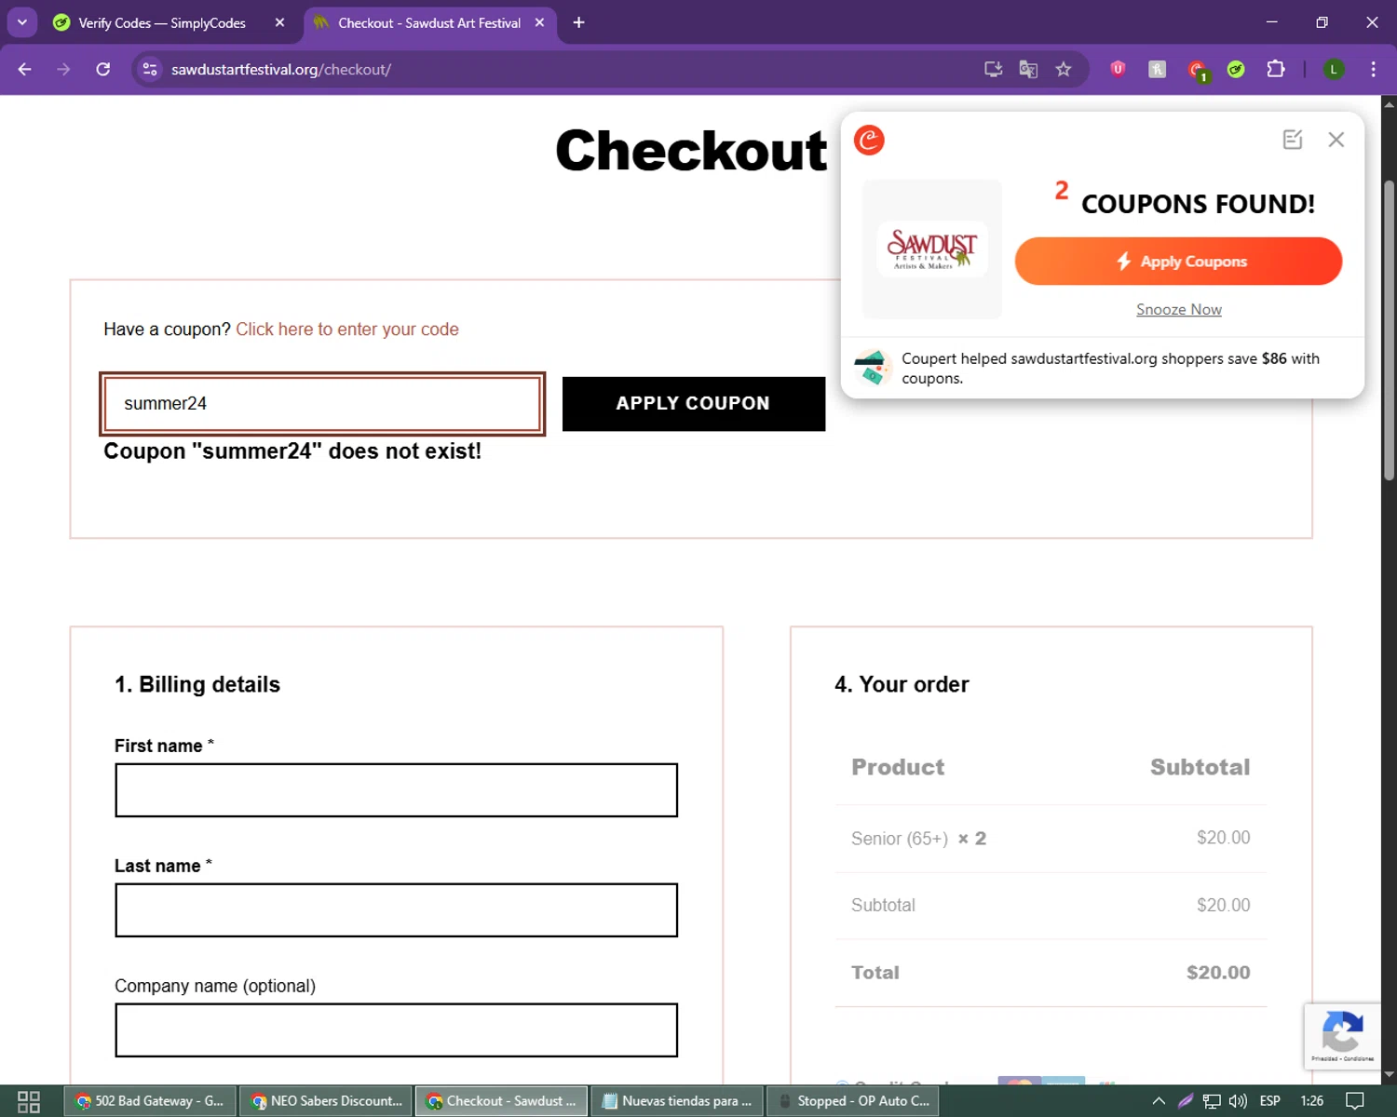Switch to NEO Sabers Discount taskbar window
This screenshot has height=1117, width=1397.
point(326,1101)
